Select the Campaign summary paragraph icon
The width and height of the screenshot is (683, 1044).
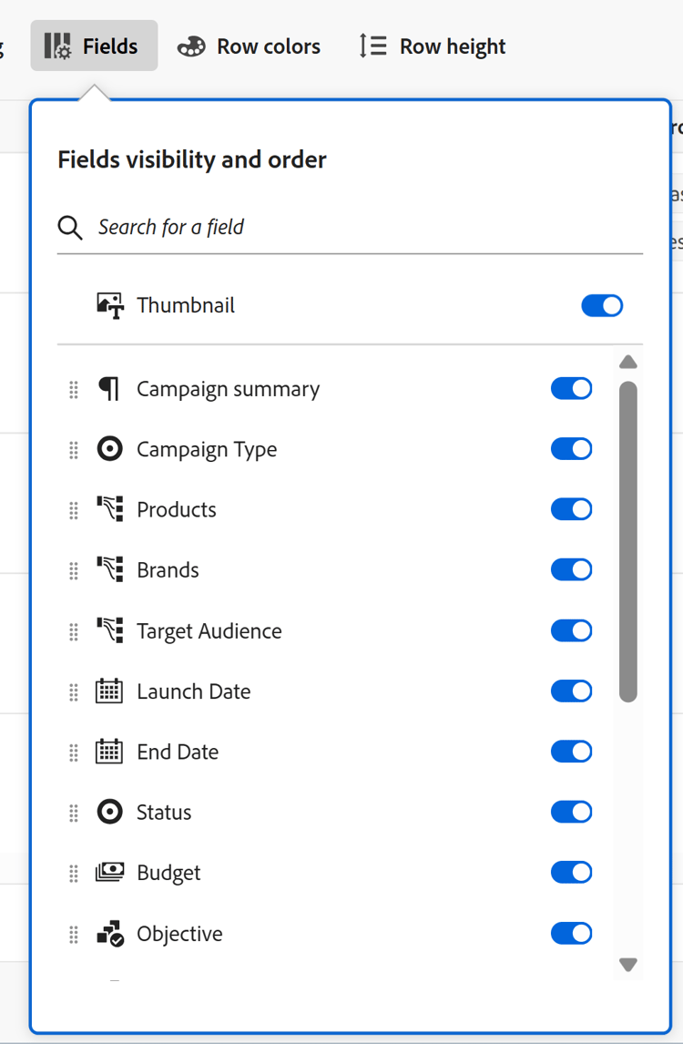click(x=109, y=388)
